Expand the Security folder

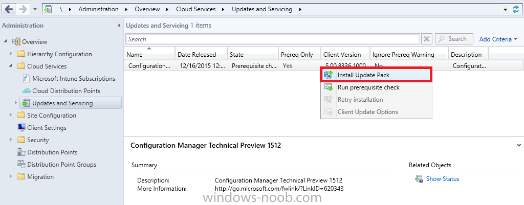click(11, 140)
